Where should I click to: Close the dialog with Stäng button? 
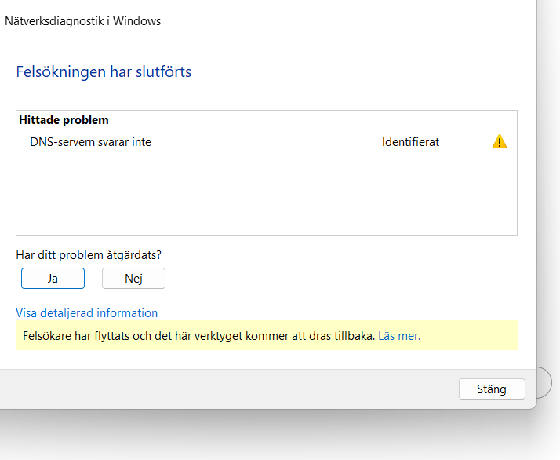492,389
